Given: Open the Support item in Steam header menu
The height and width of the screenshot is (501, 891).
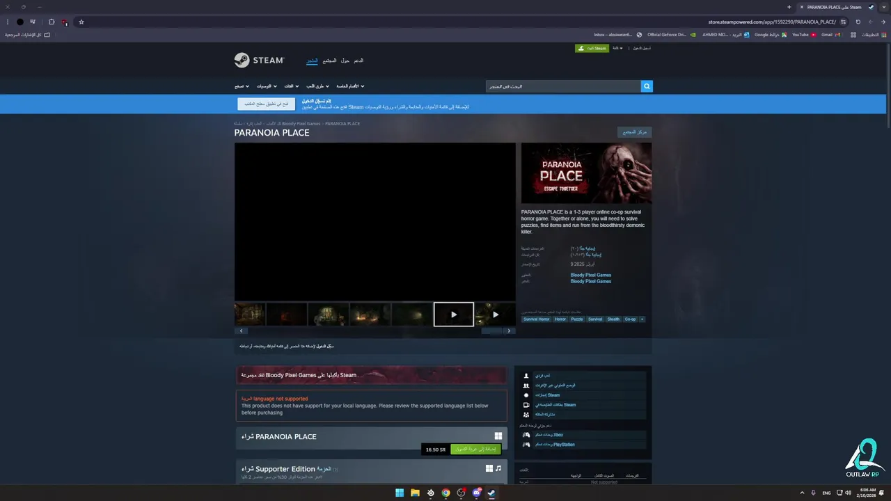Looking at the screenshot, I should (358, 61).
